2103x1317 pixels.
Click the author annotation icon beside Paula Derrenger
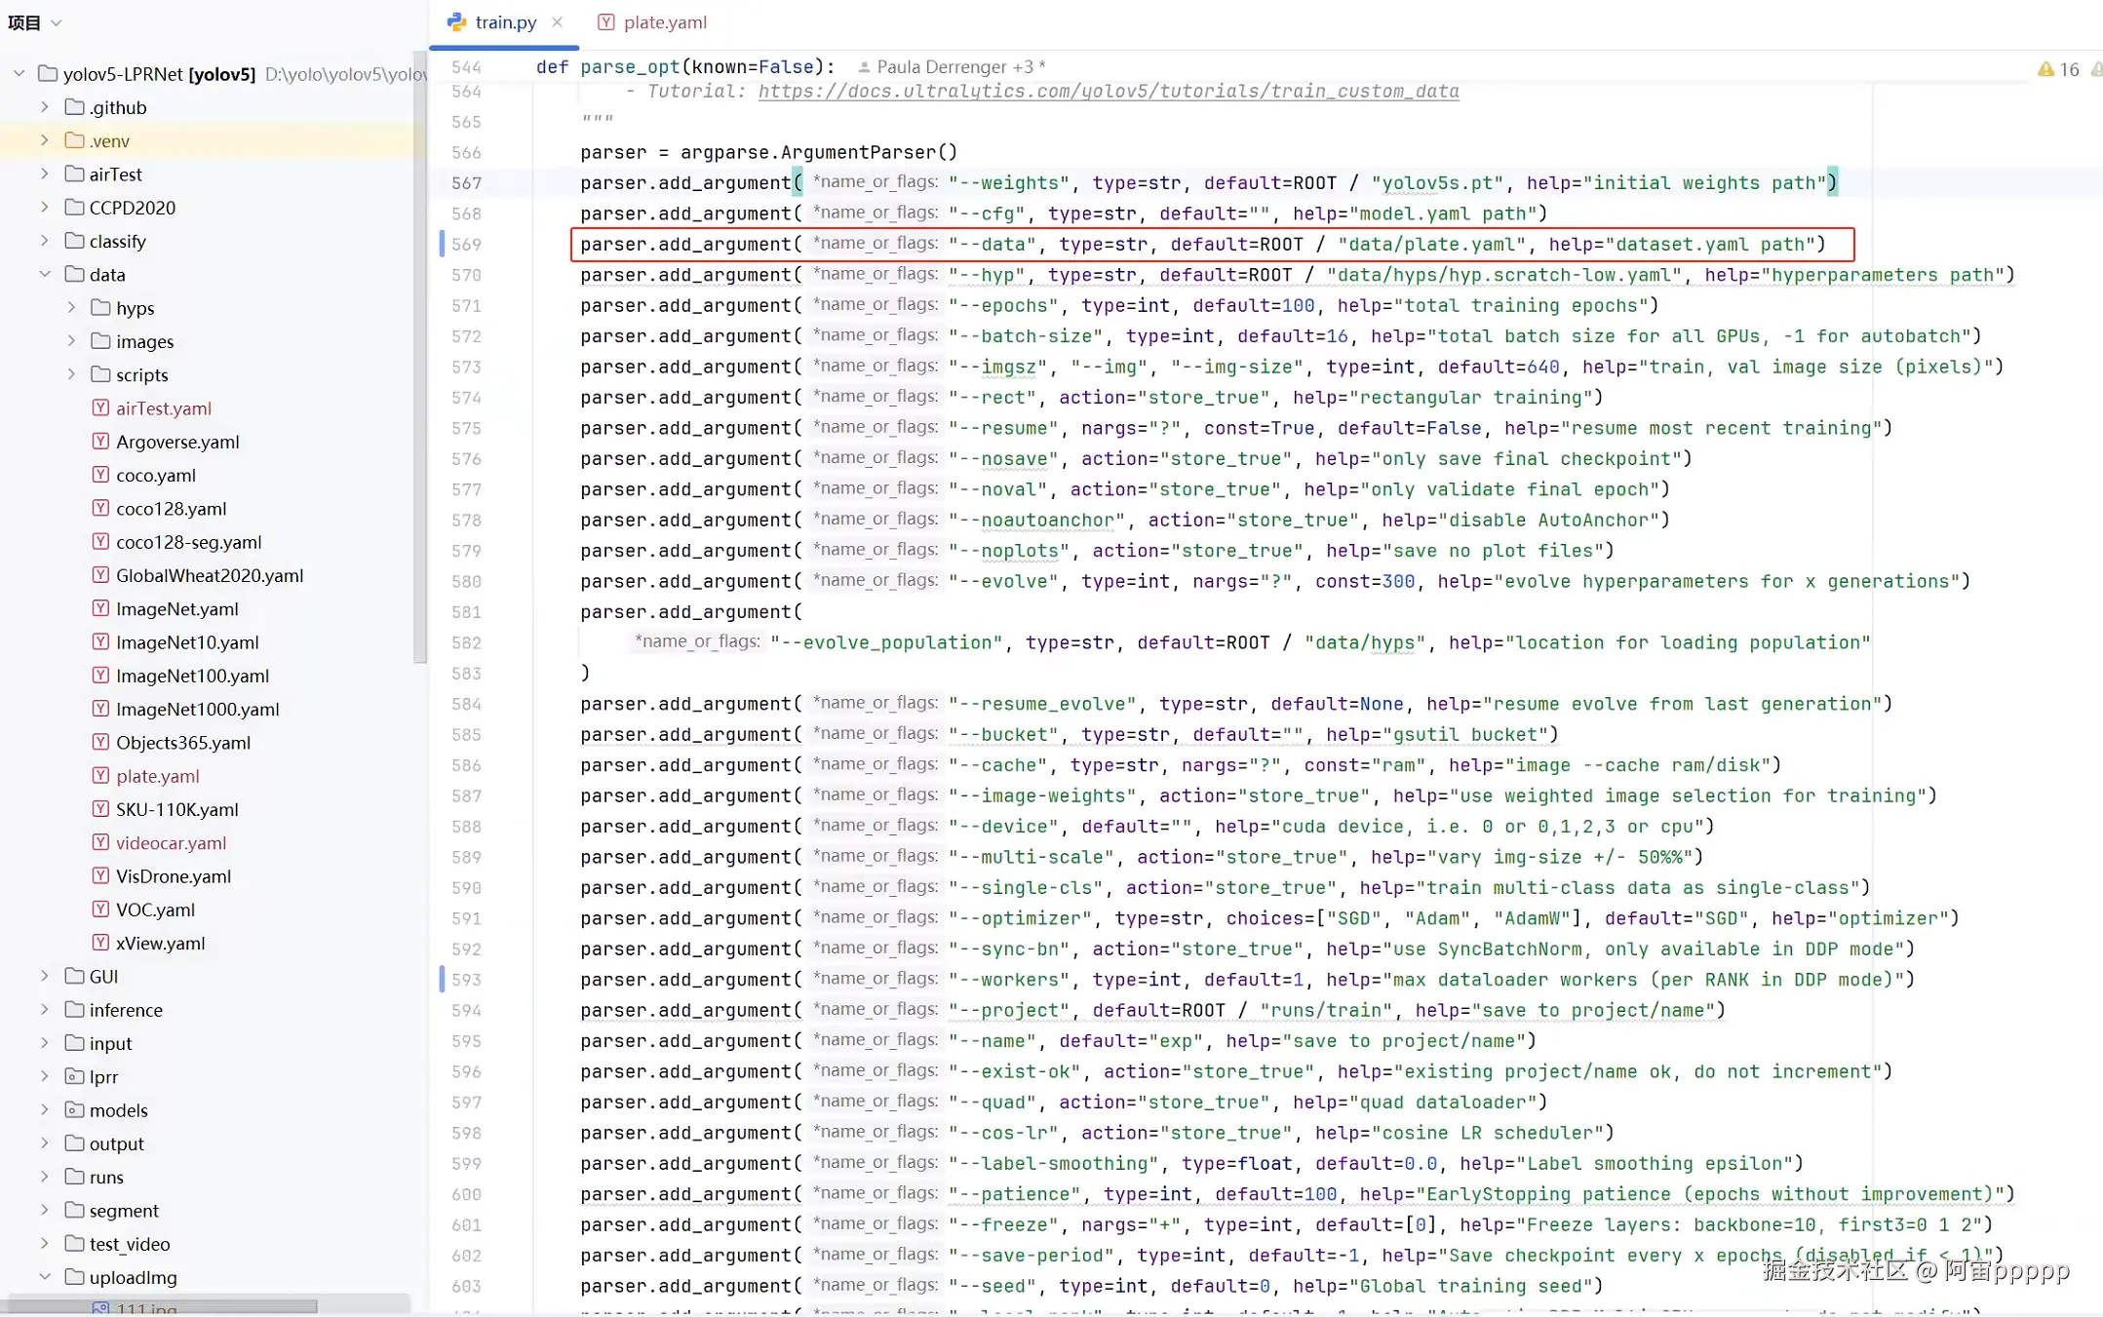tap(864, 67)
